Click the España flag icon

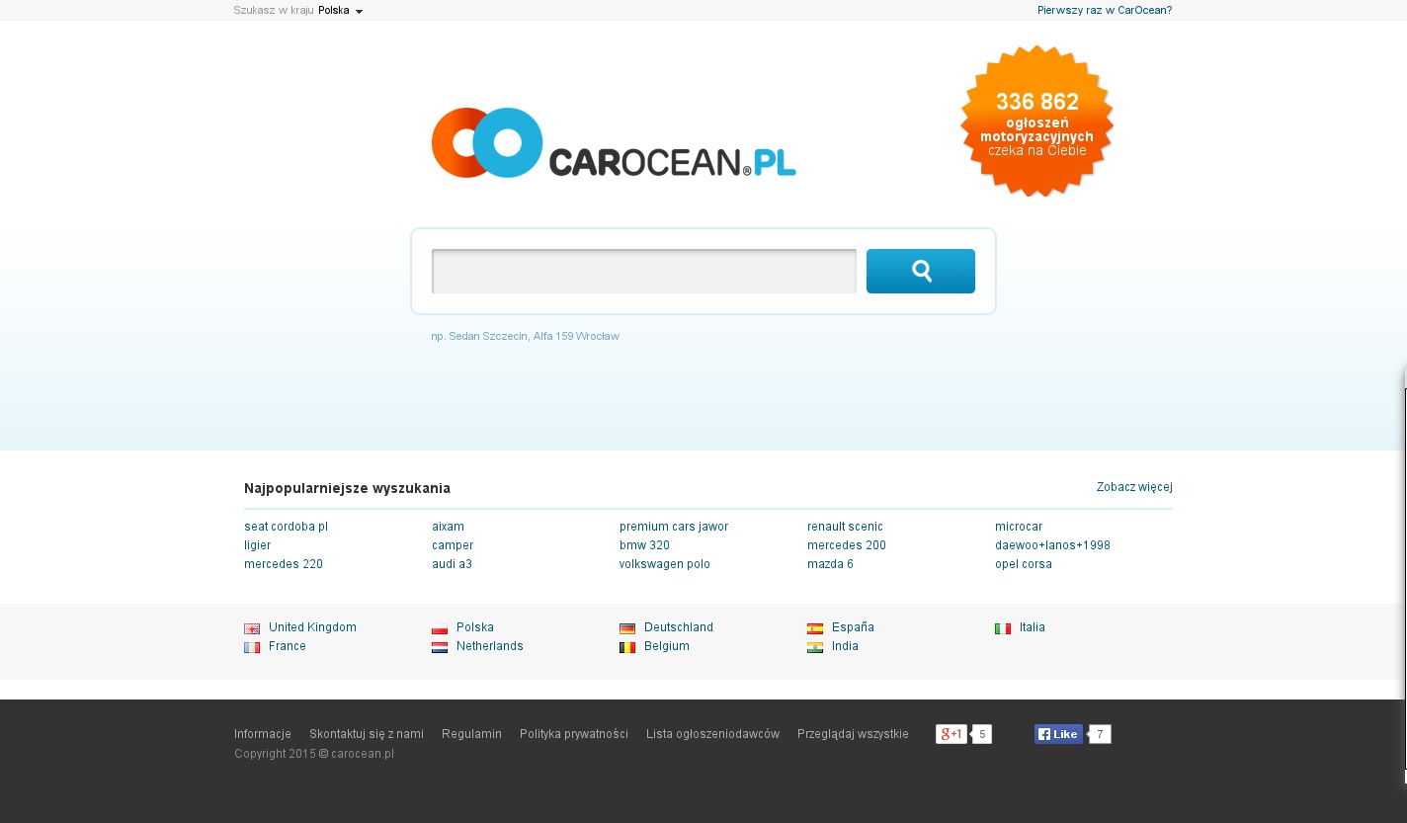coord(815,628)
